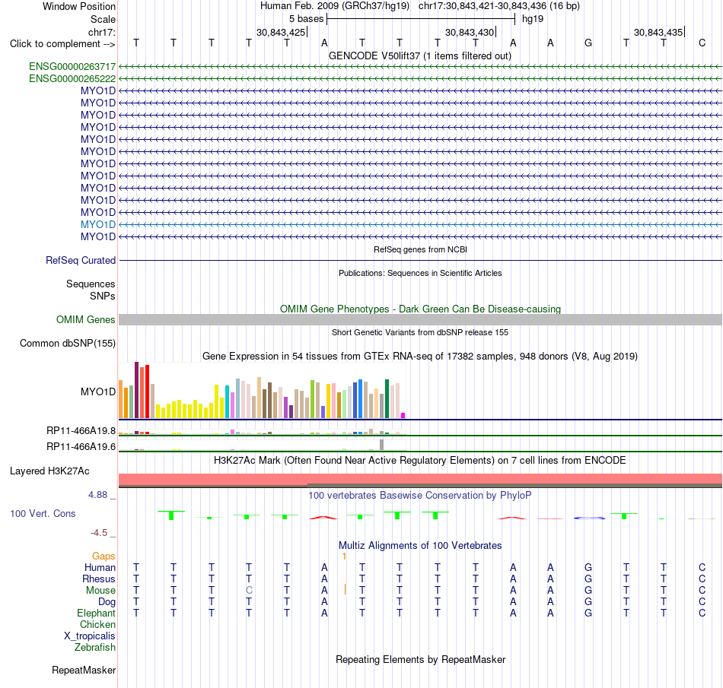Open the Common dbSNP(155) track label

(x=67, y=343)
